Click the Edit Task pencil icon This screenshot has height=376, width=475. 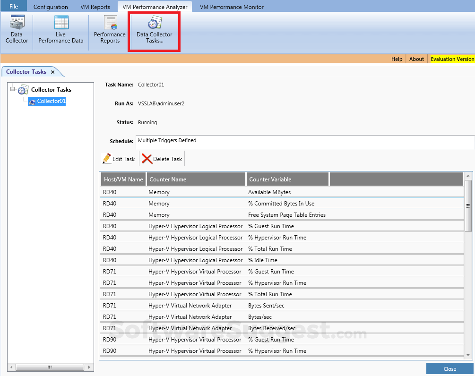[108, 159]
